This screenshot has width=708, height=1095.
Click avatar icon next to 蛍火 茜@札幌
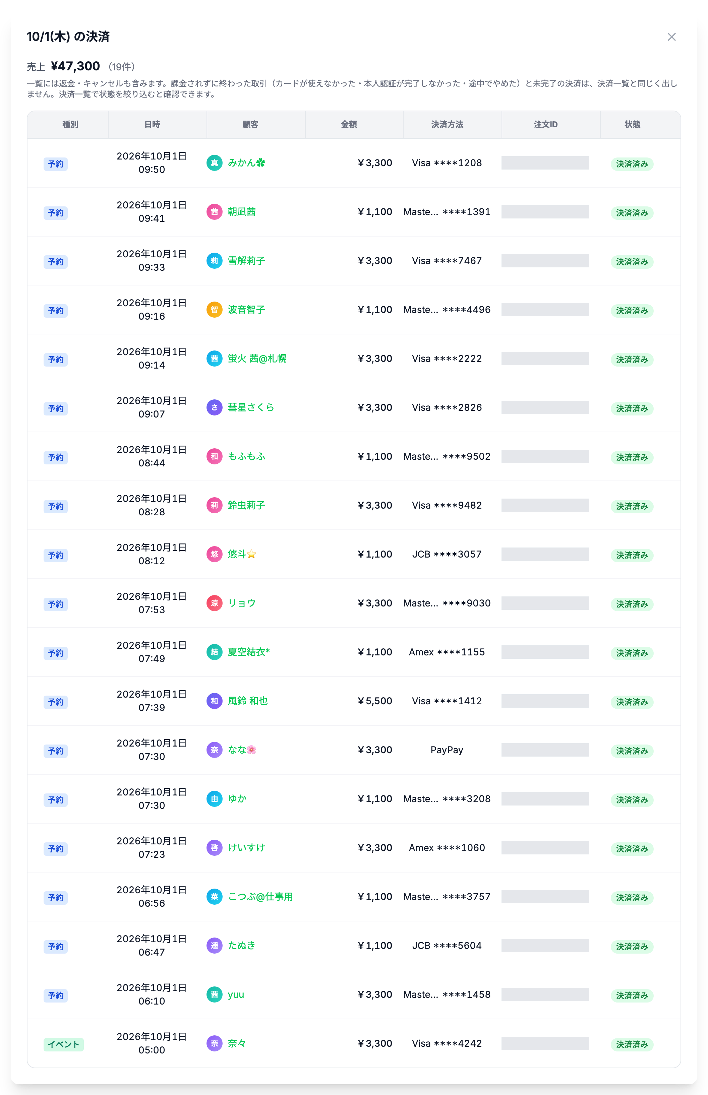point(214,359)
